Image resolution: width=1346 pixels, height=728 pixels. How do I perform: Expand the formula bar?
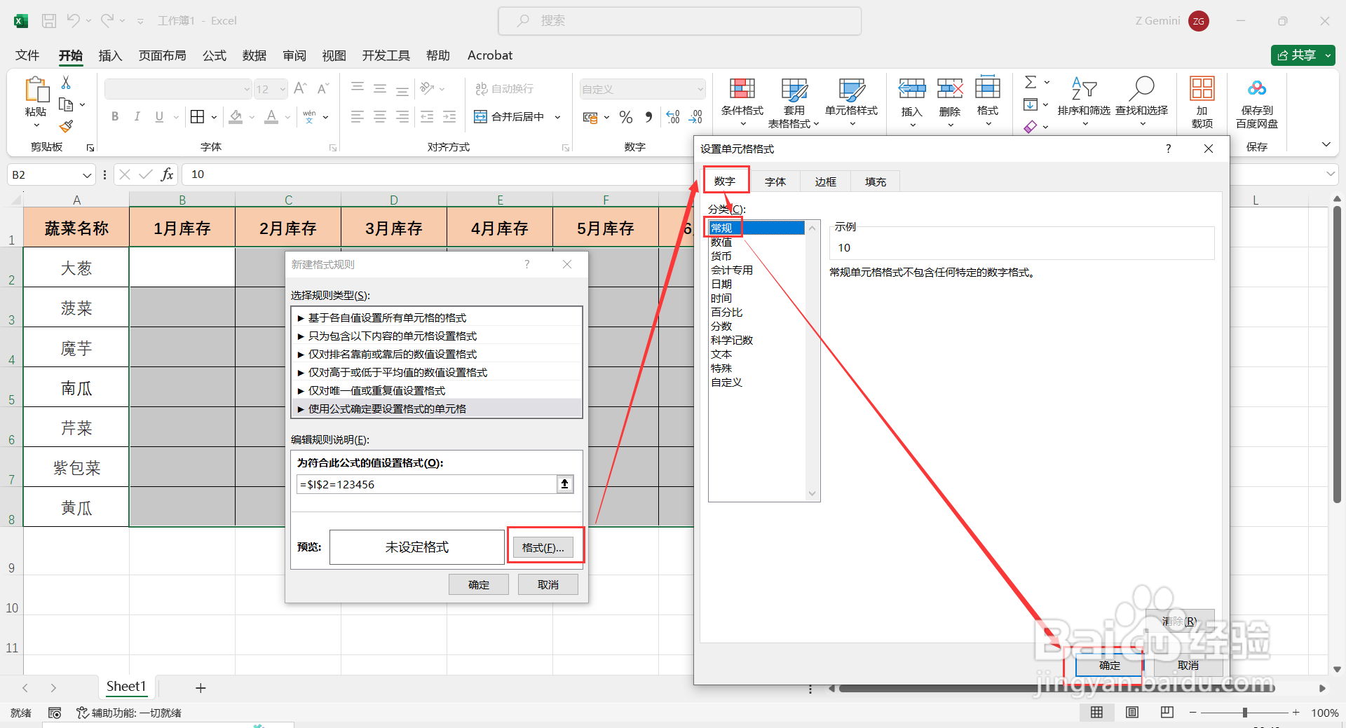(1331, 174)
